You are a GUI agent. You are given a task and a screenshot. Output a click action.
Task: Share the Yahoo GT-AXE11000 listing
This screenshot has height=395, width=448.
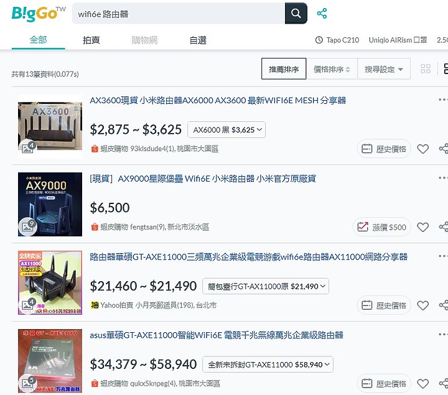(x=444, y=305)
